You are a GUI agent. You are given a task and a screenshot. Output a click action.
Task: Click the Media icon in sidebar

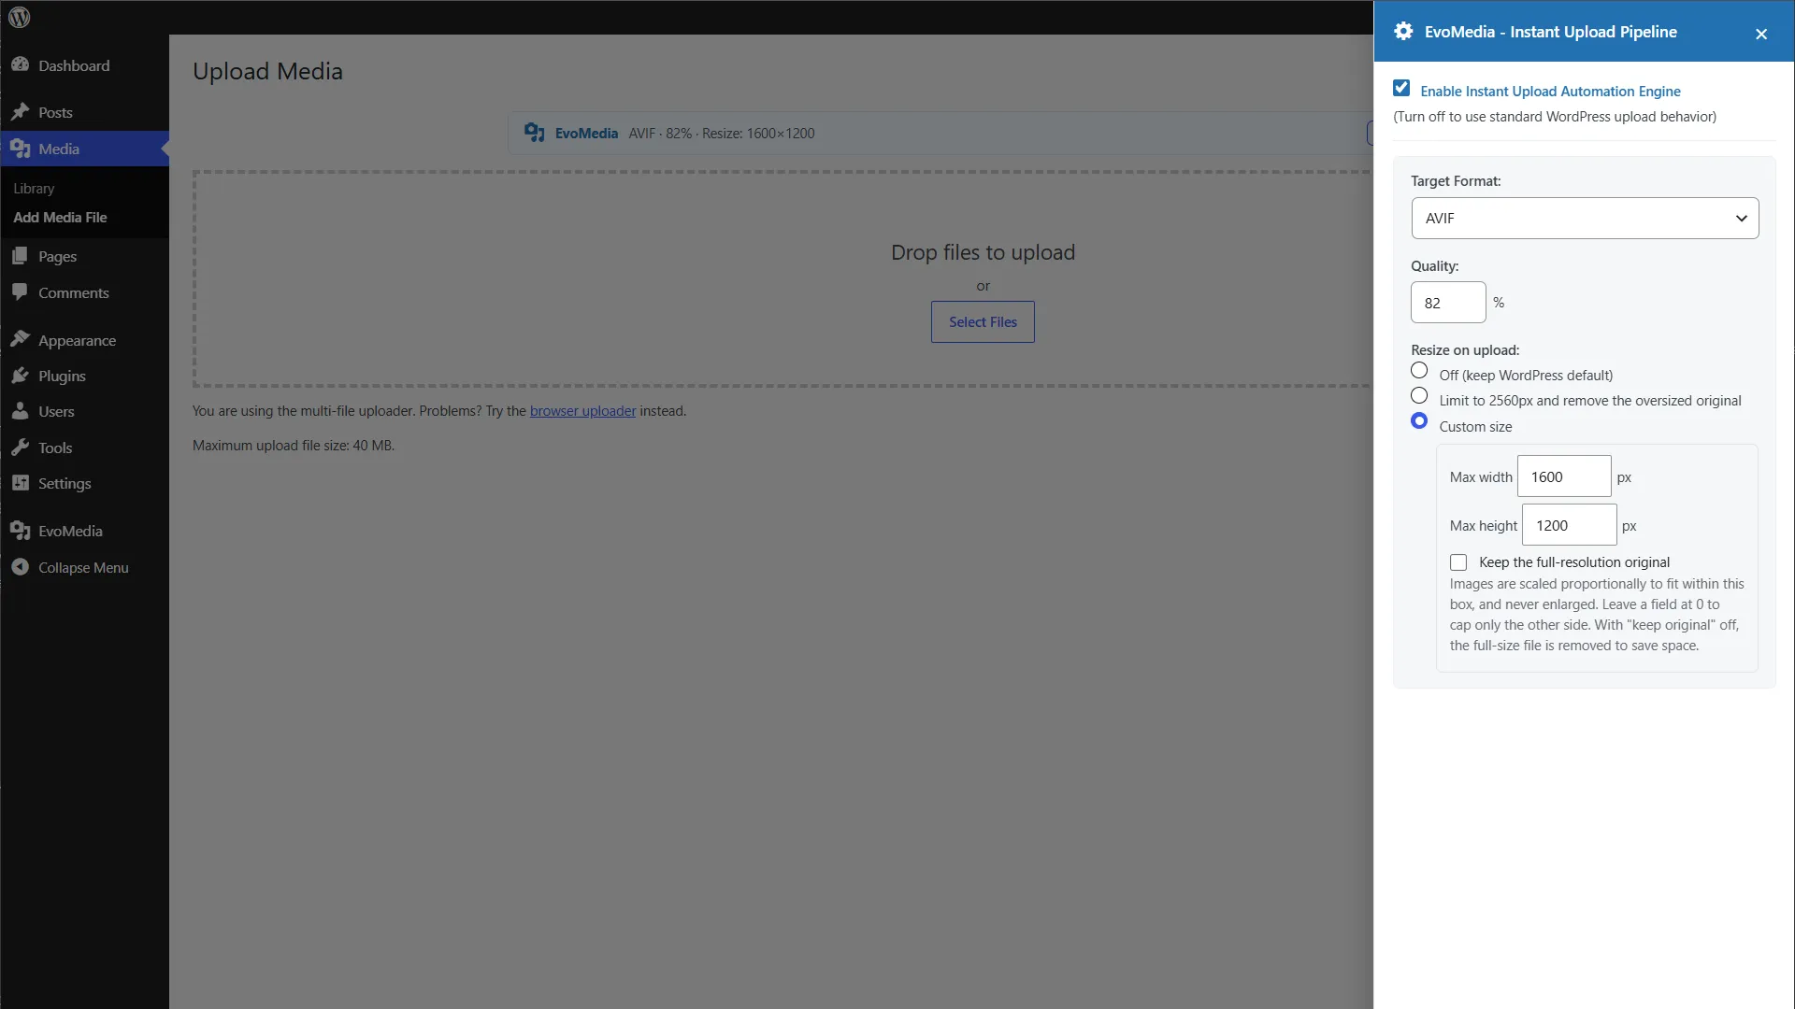20,149
